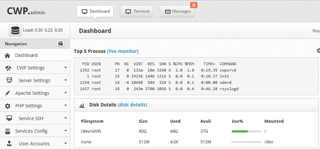The image size is (320, 149).
Task: Open the disk details link
Action: coord(132,105)
